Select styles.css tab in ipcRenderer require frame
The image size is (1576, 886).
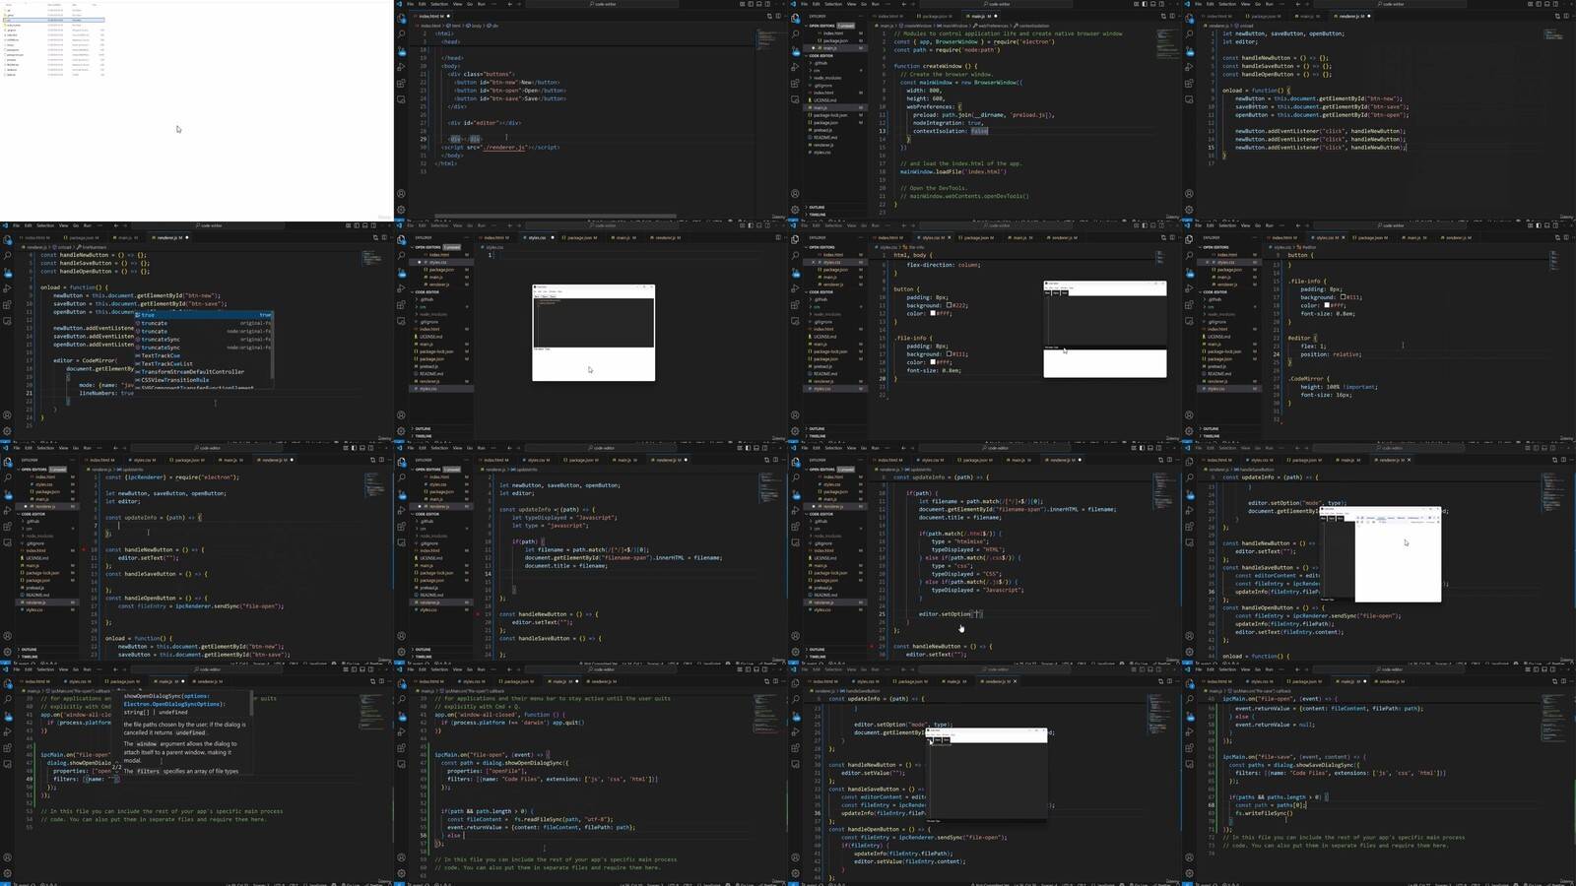tap(144, 460)
